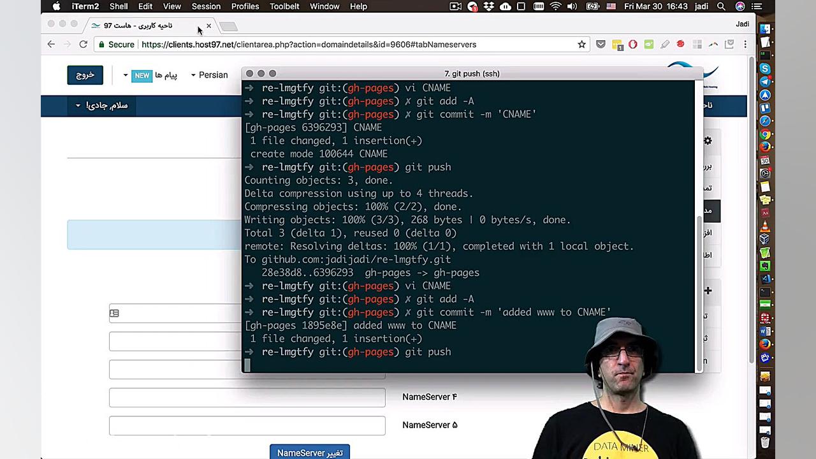816x459 pixels.
Task: Open the Trash in the Dock
Action: (x=765, y=442)
